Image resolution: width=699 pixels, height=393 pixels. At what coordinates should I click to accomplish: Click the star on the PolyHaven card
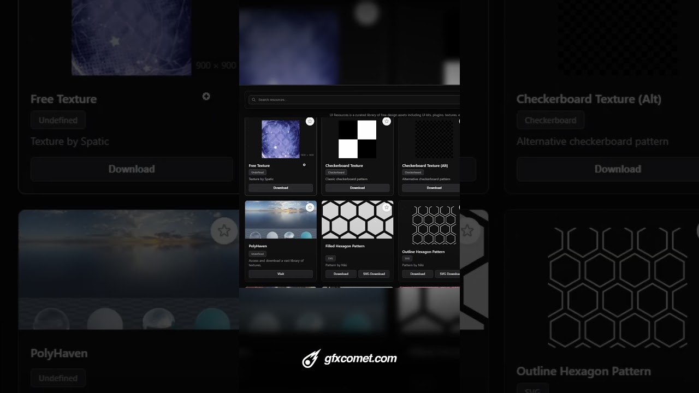(x=310, y=207)
